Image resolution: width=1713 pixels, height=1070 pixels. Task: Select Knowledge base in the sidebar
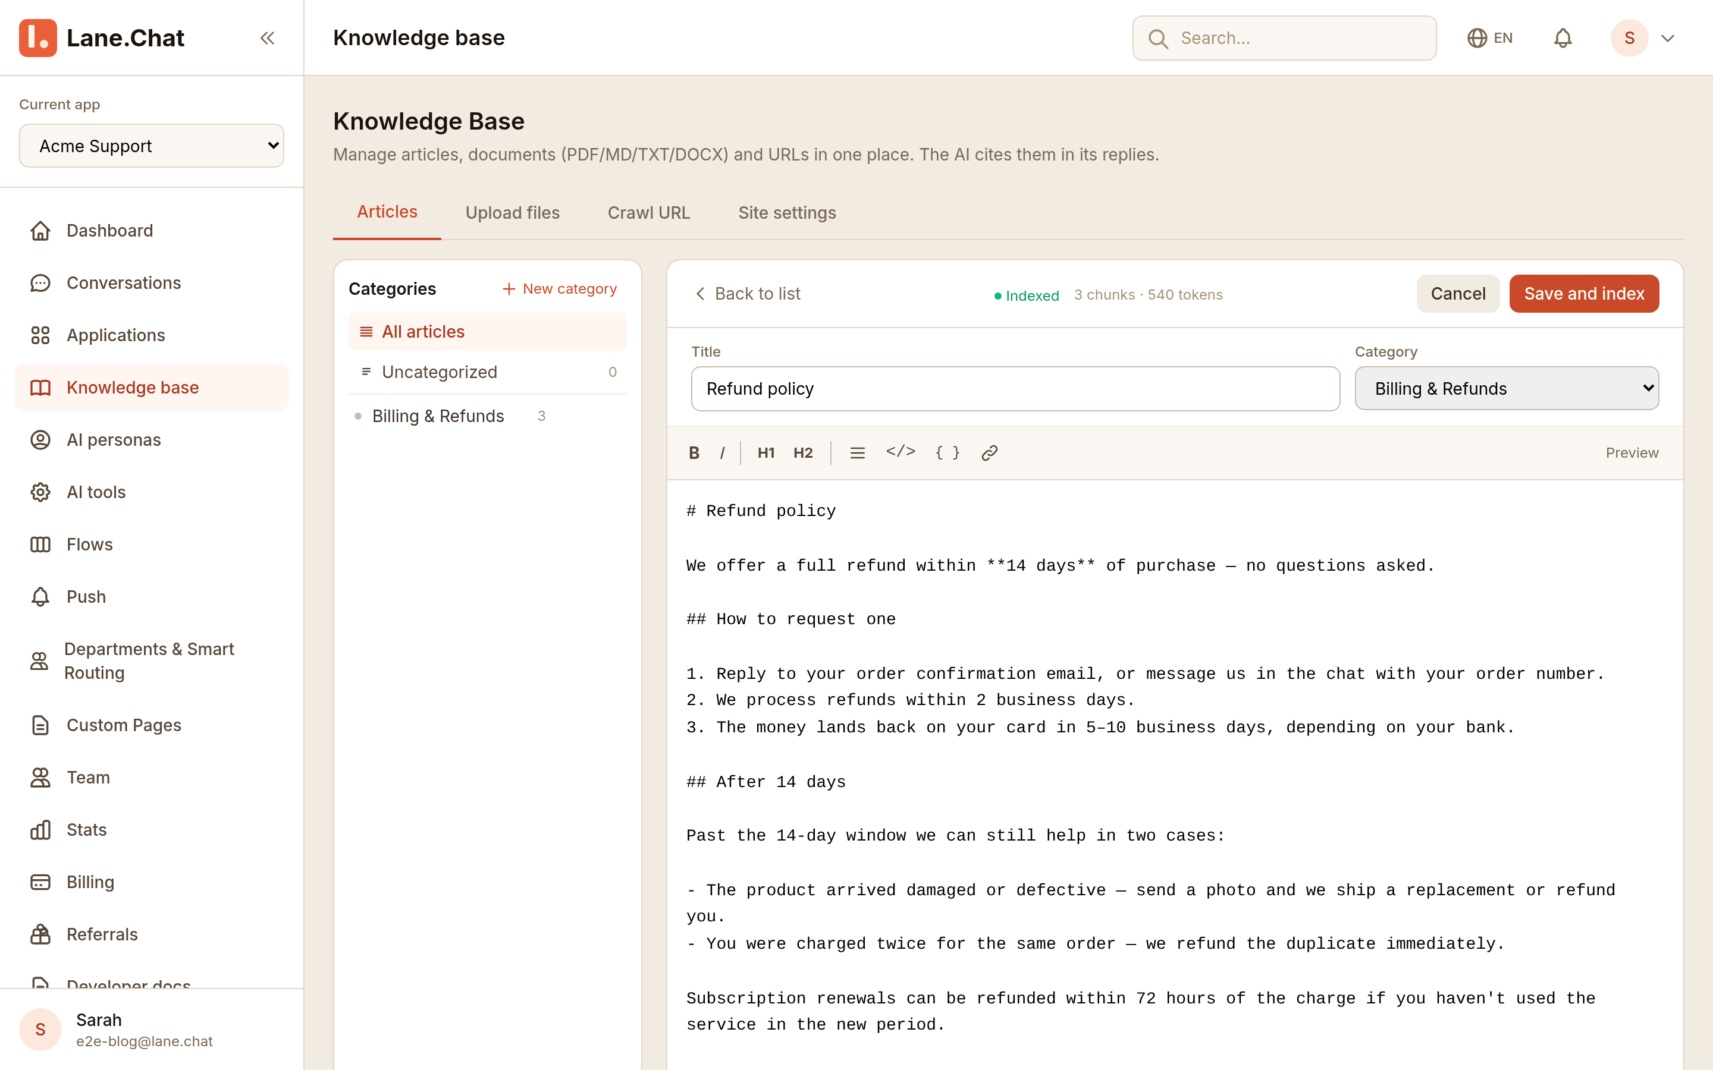(x=152, y=388)
